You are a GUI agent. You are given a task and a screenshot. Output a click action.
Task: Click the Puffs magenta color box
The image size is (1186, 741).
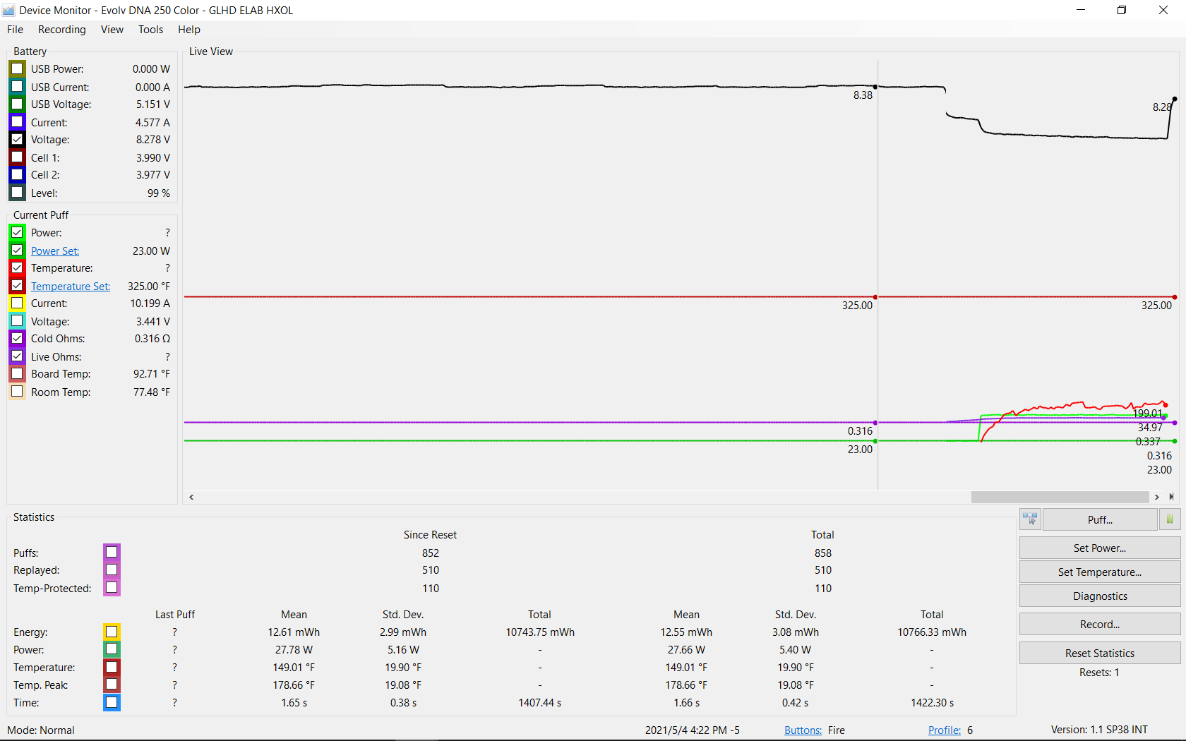(x=112, y=552)
